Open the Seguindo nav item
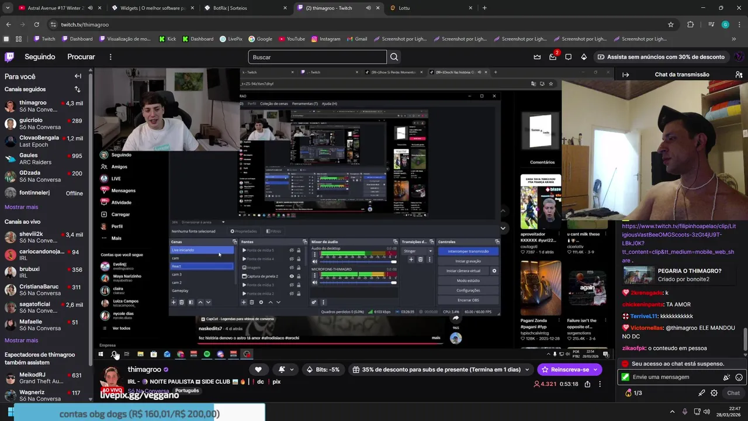This screenshot has height=421, width=748. coord(40,57)
